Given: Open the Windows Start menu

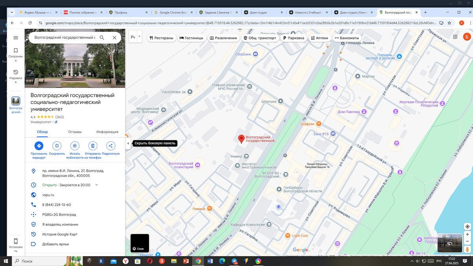Looking at the screenshot, I should coord(6,261).
